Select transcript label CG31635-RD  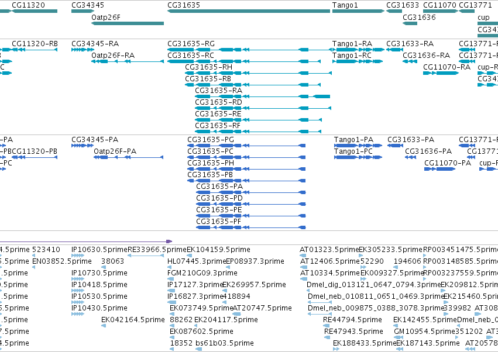218,102
